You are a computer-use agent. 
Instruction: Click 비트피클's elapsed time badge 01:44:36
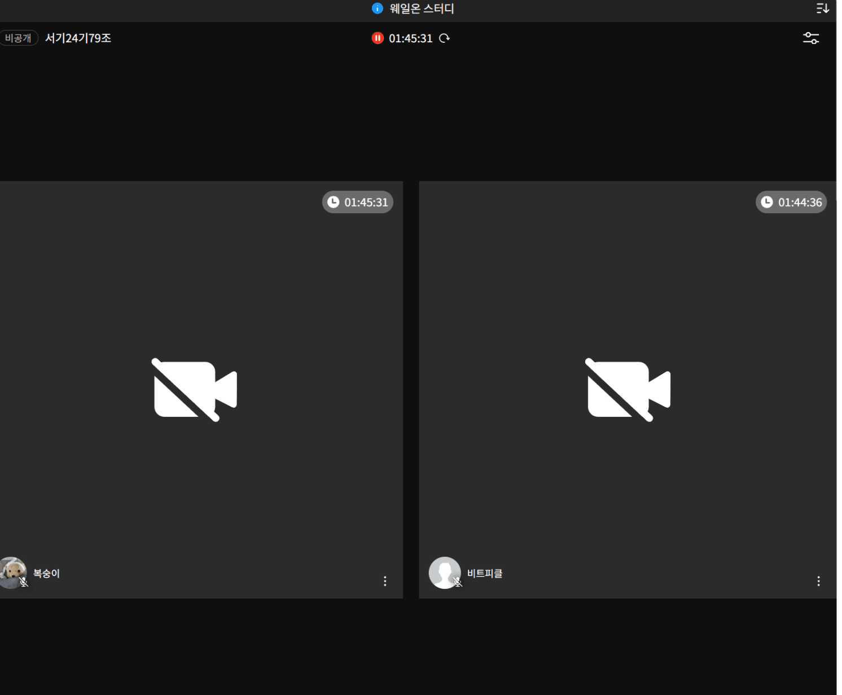point(791,202)
